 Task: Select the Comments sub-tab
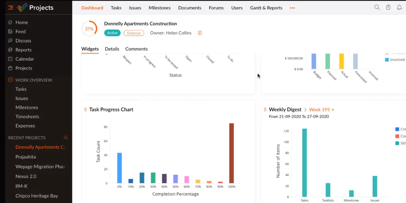click(x=137, y=49)
